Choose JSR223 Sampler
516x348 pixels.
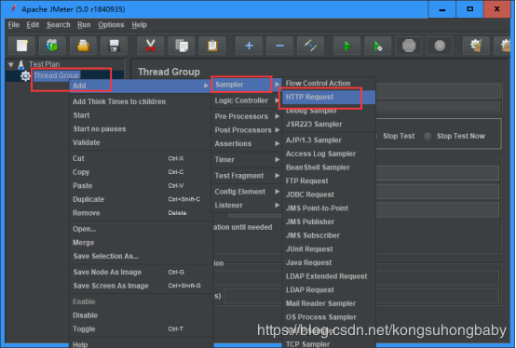pos(329,124)
